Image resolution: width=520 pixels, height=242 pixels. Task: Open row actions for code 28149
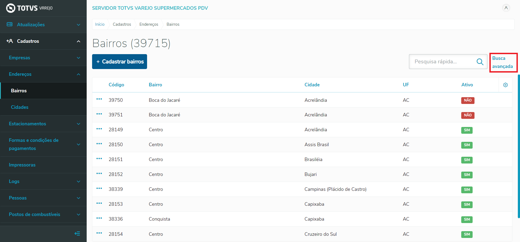(x=99, y=129)
